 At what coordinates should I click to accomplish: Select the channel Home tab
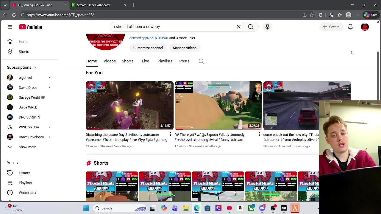pos(91,61)
